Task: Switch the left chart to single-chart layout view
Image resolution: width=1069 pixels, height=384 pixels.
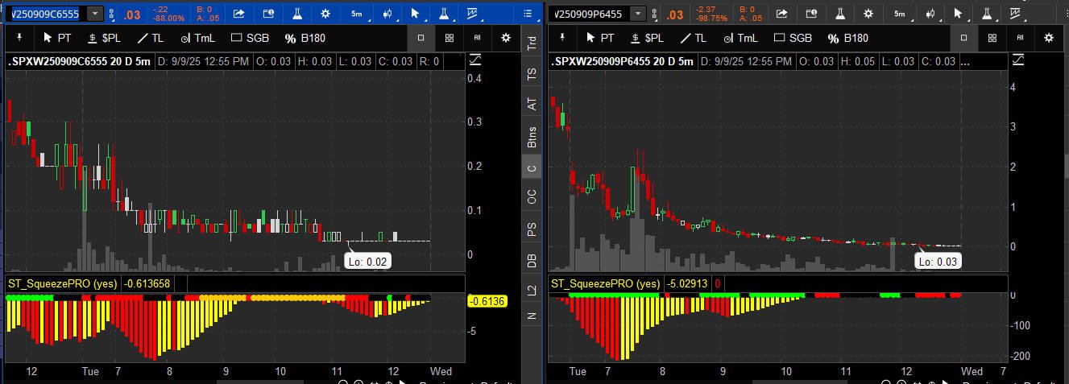Action: [x=421, y=38]
